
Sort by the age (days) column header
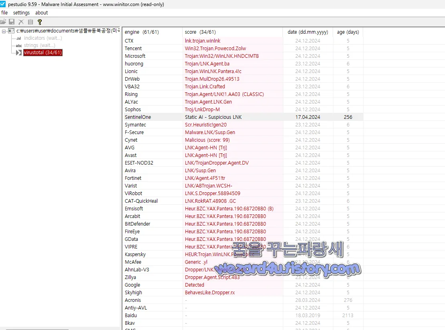click(x=347, y=32)
